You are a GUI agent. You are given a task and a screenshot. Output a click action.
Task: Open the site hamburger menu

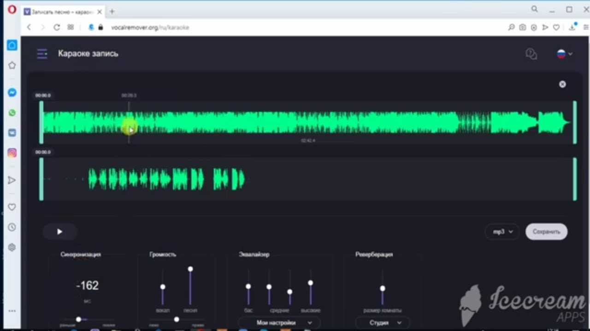point(42,54)
